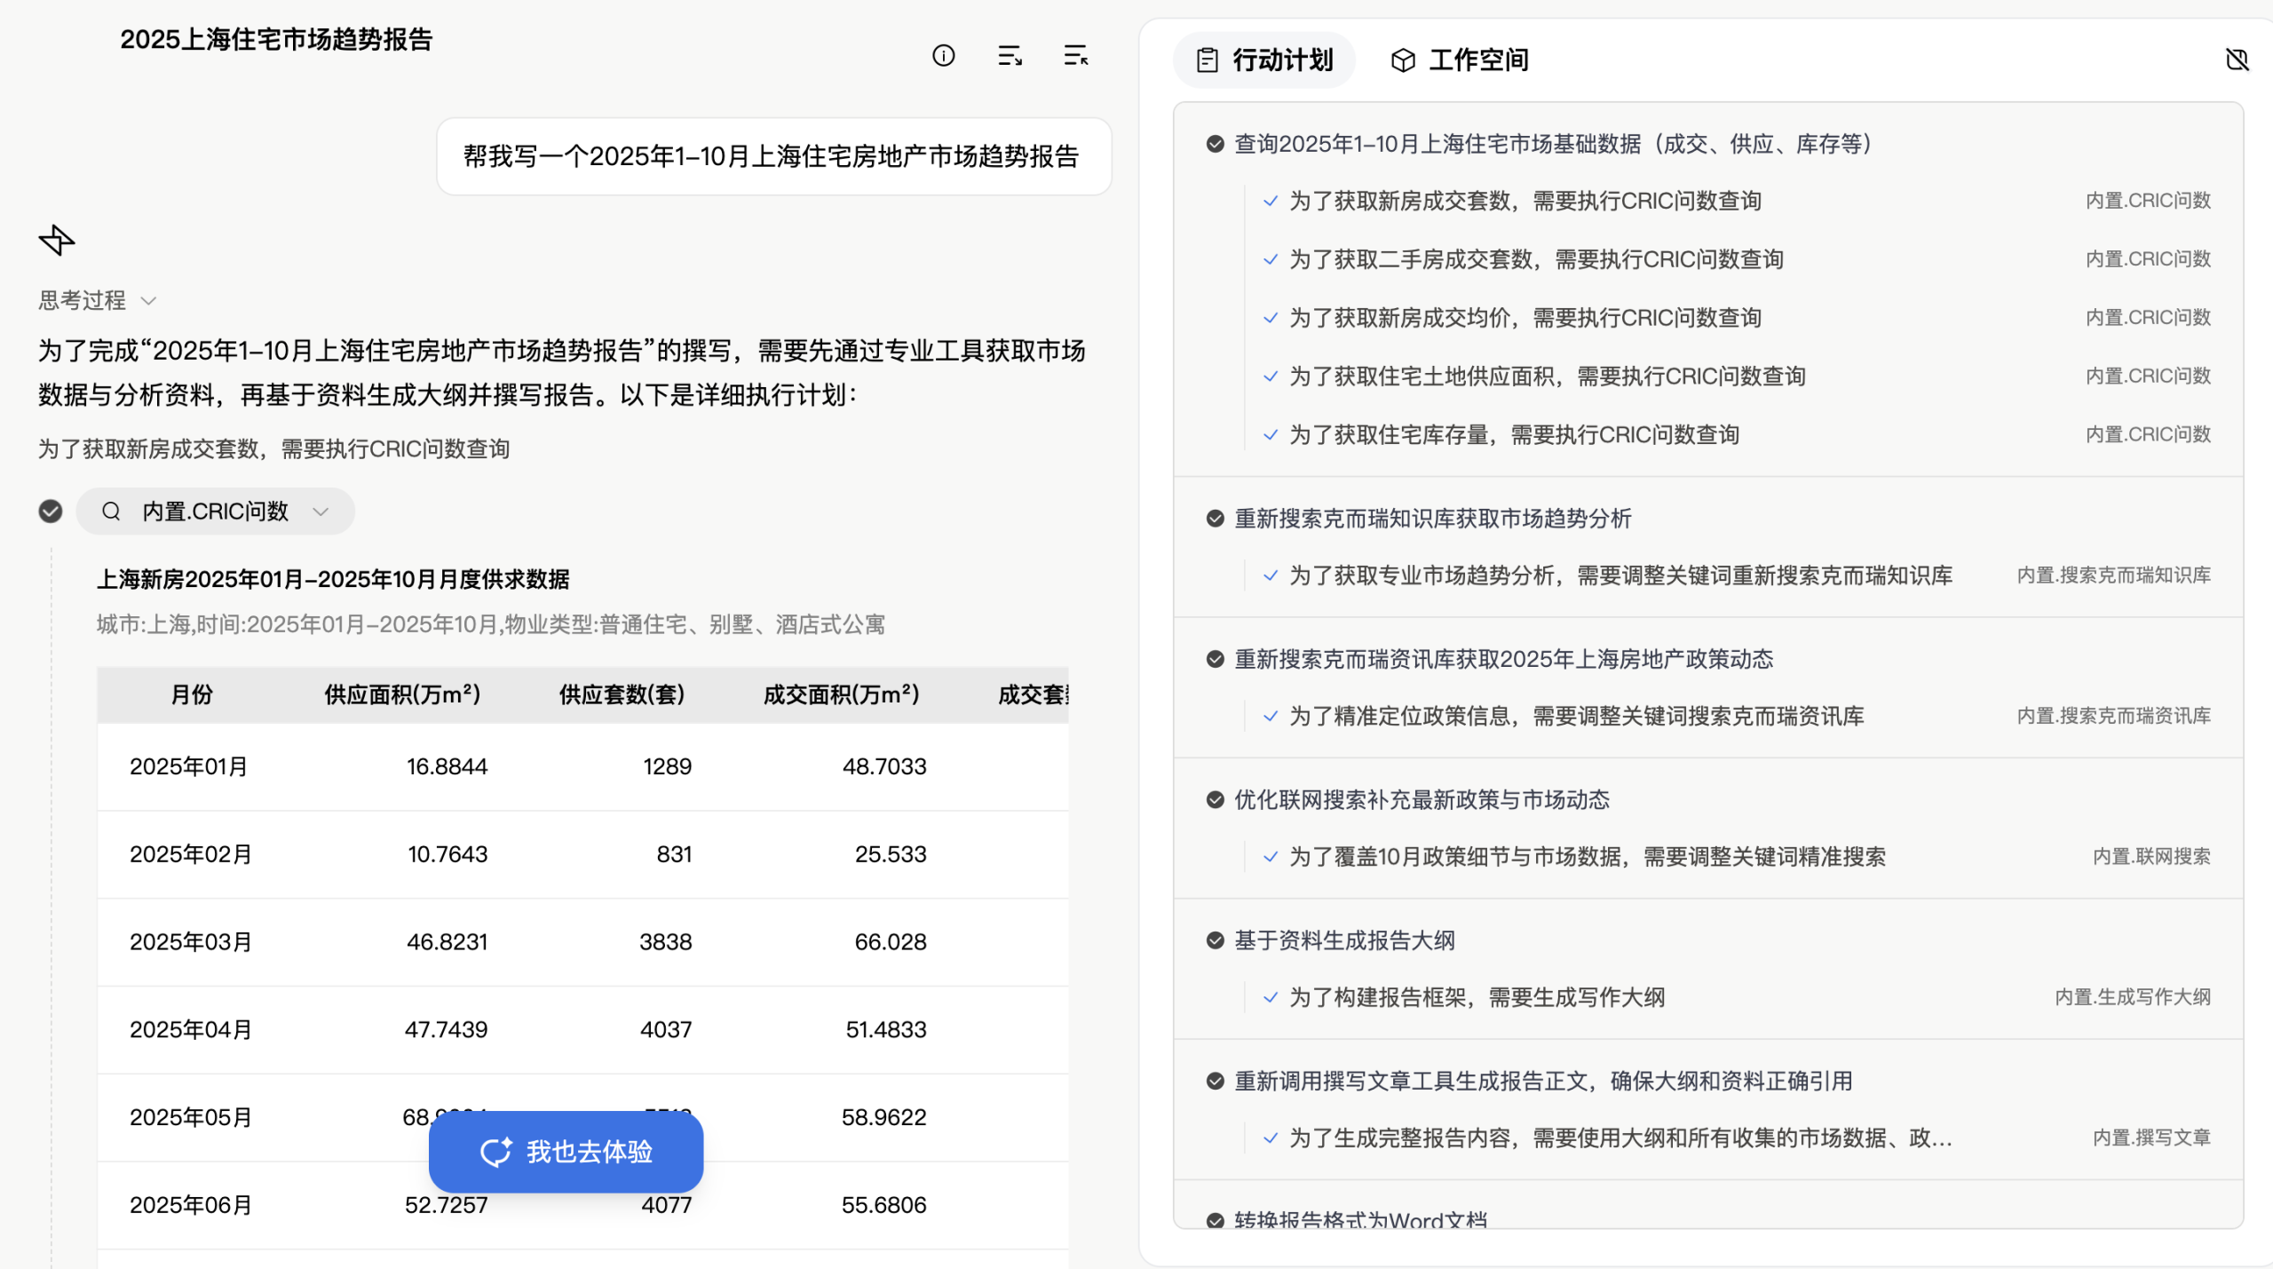Click the user query text 帮我写一个2025年1-10月上海住宅房地产市场趋势报告
The width and height of the screenshot is (2273, 1269).
[773, 156]
